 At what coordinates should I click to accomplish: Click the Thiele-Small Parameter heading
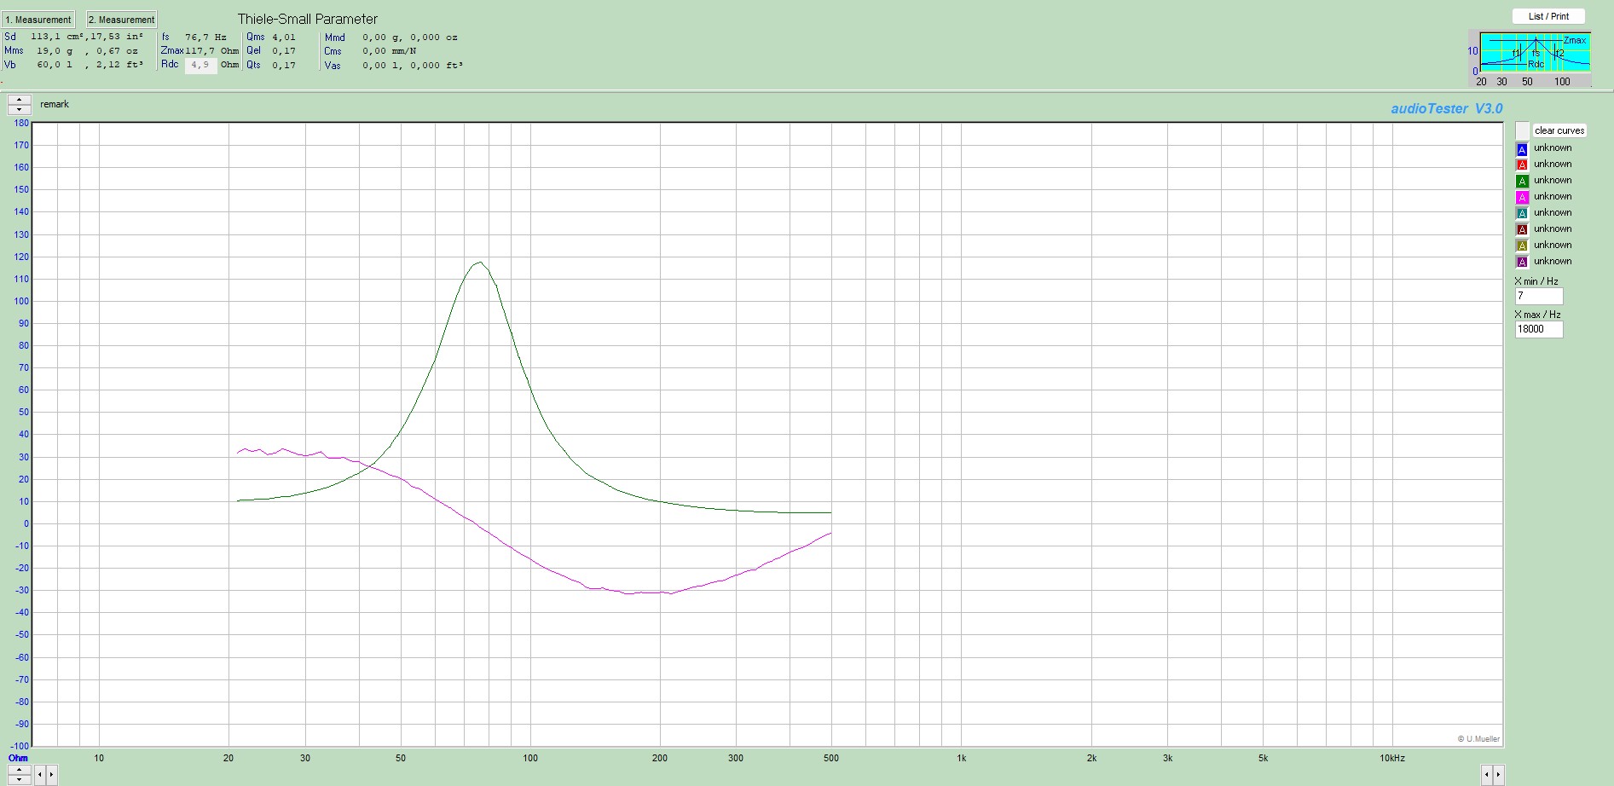pyautogui.click(x=308, y=19)
